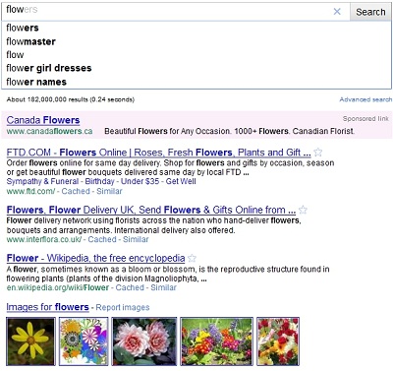
Task: Open Cached link for www.interflora.co.uk
Action: (x=102, y=239)
